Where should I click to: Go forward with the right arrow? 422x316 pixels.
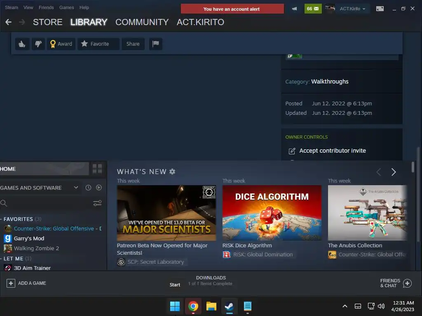pos(22,22)
